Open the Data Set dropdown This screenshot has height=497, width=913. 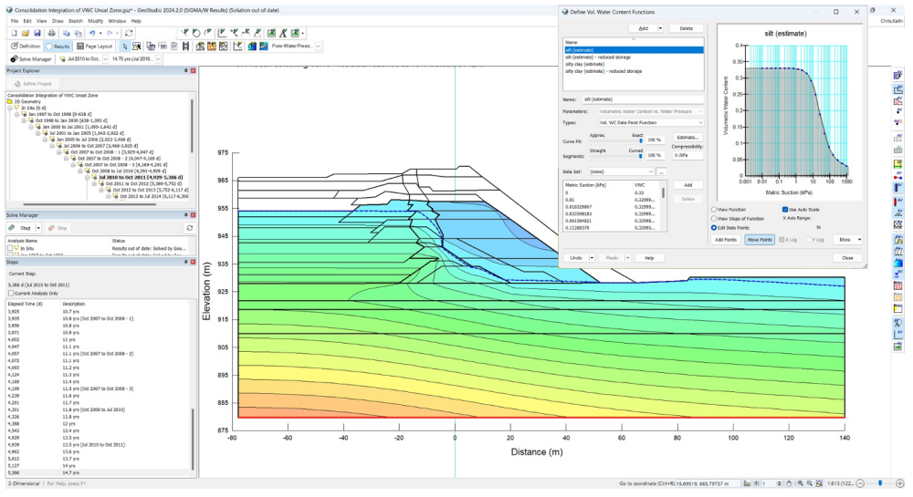[622, 172]
